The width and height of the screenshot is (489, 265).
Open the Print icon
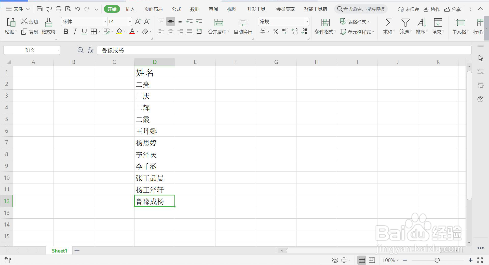click(59, 9)
